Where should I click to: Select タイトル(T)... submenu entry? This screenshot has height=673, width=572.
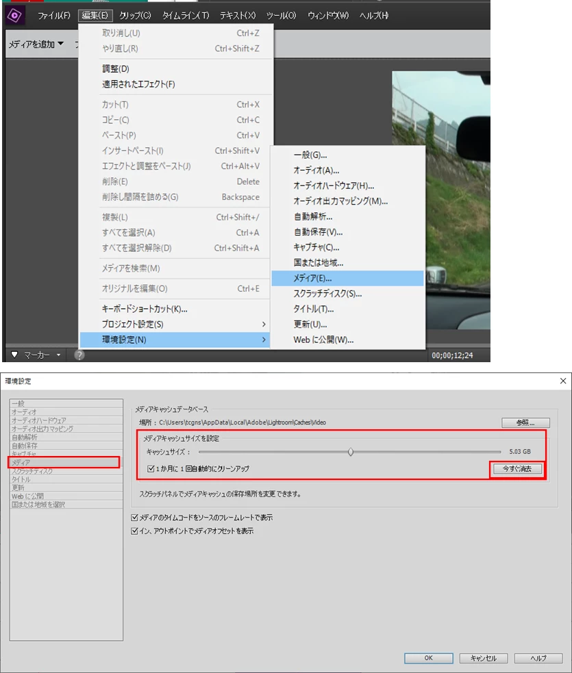click(348, 309)
